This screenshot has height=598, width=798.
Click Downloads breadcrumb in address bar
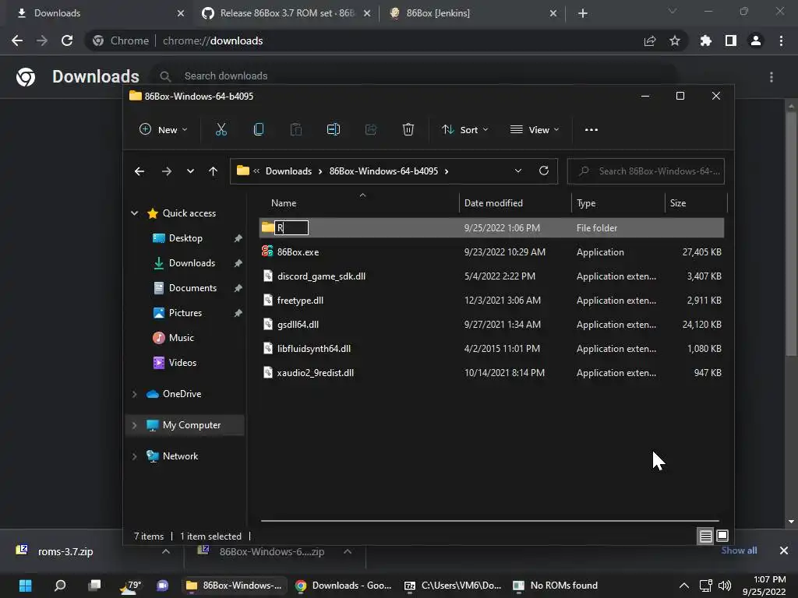(x=288, y=171)
